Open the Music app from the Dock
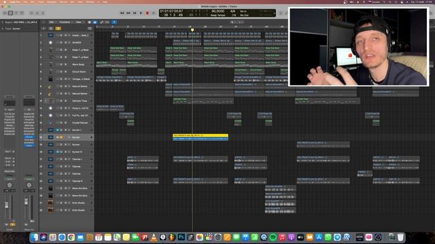 pyautogui.click(x=282, y=237)
